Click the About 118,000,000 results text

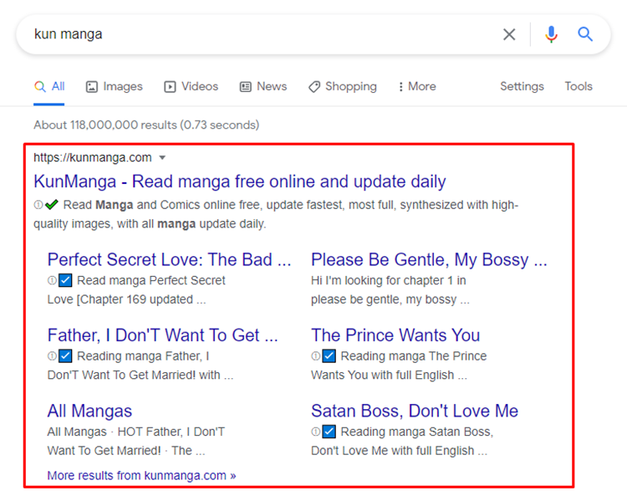146,125
